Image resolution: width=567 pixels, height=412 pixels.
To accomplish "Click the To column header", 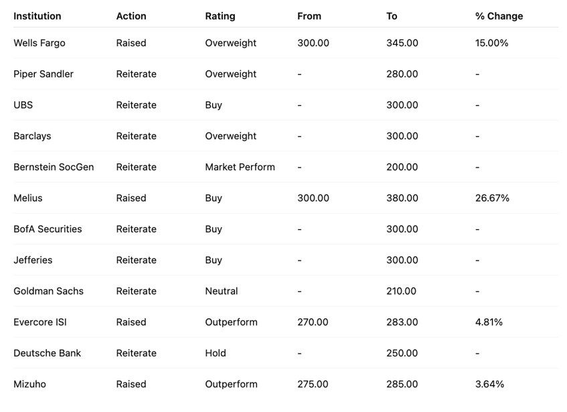I will tap(392, 16).
